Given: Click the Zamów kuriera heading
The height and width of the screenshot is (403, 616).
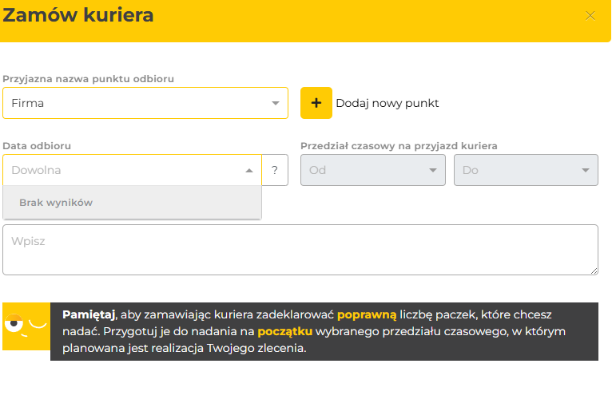Looking at the screenshot, I should 79,15.
